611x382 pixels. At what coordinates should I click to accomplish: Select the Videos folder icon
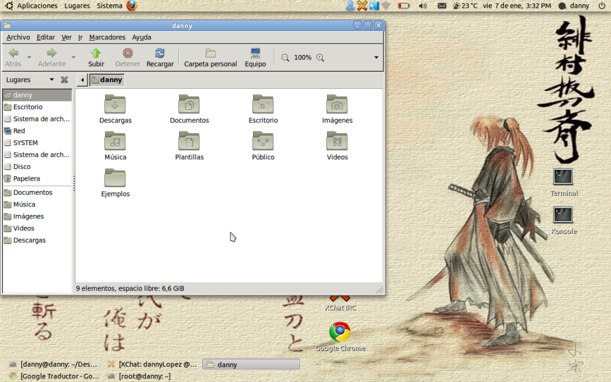coord(337,141)
